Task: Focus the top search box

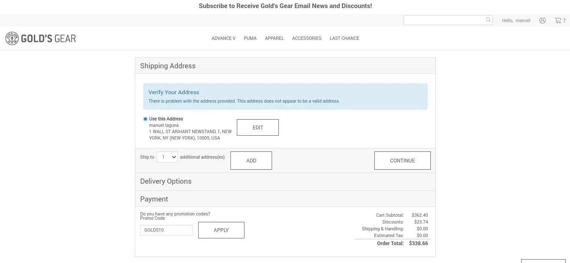Action: (444, 20)
